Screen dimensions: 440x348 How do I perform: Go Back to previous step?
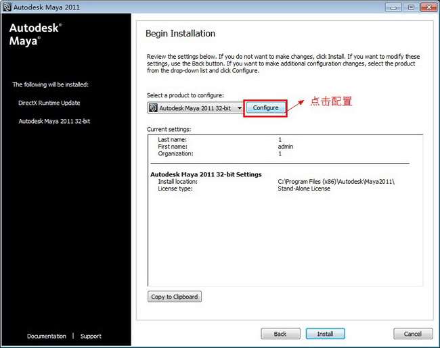pos(280,334)
